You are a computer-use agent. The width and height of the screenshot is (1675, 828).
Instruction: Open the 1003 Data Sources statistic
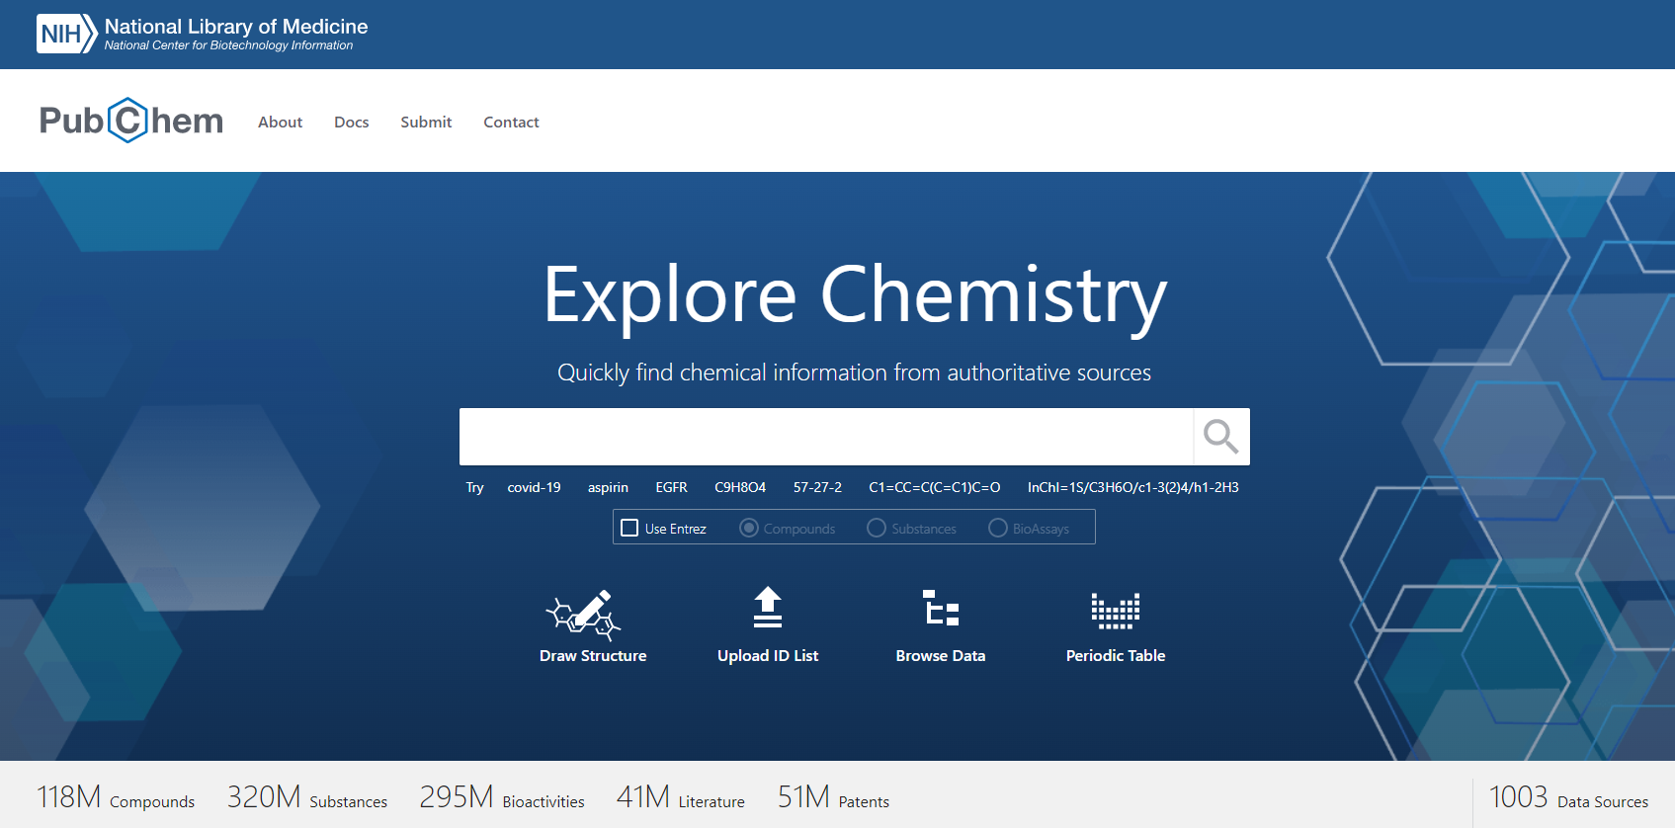1568,796
